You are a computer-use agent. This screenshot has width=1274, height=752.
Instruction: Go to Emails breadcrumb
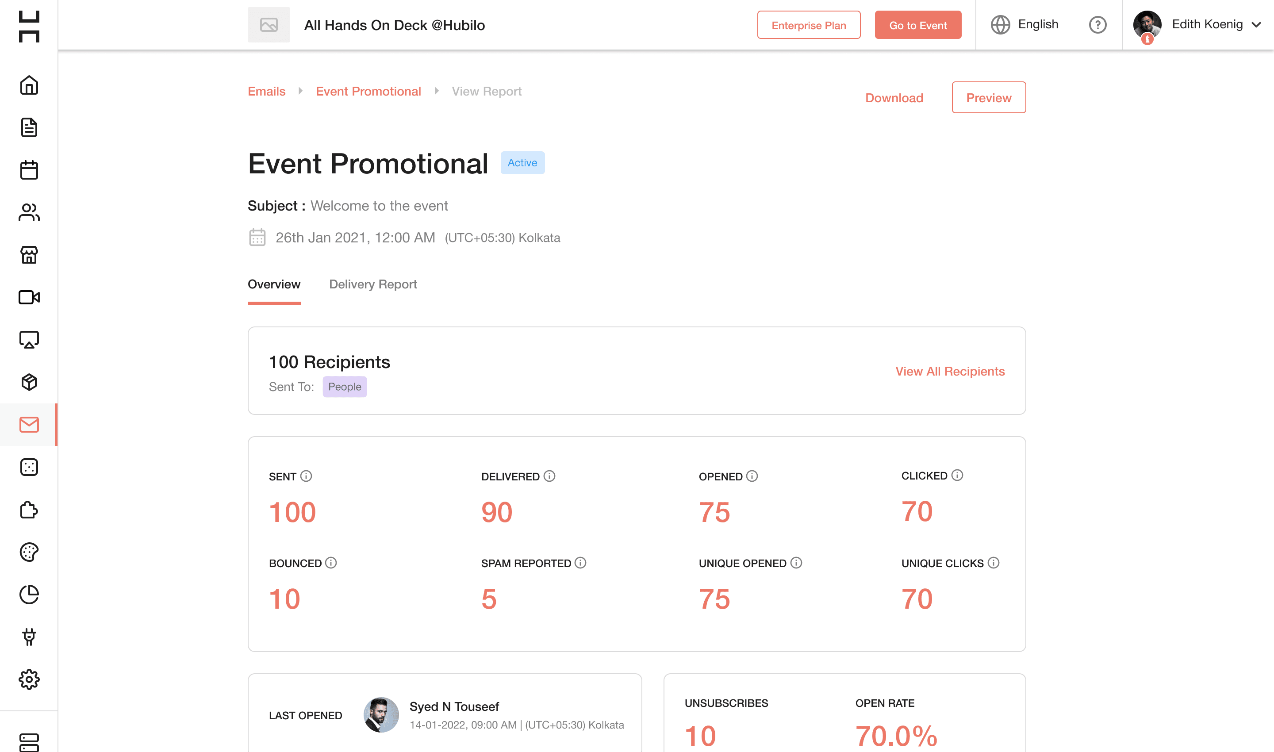pyautogui.click(x=267, y=91)
